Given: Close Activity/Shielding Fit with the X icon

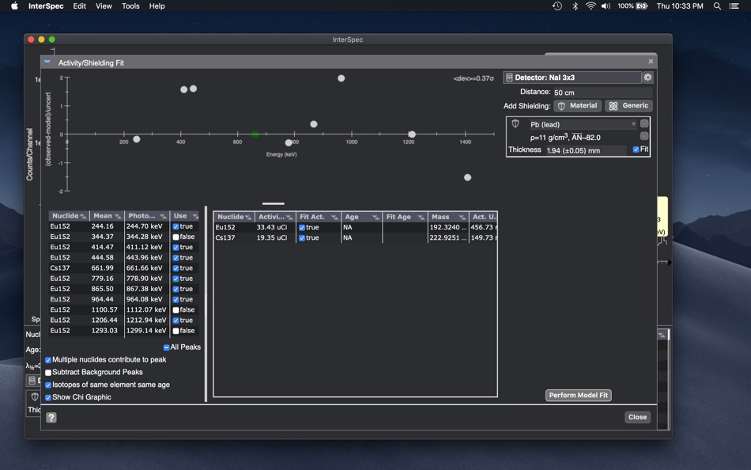Looking at the screenshot, I should tap(651, 62).
